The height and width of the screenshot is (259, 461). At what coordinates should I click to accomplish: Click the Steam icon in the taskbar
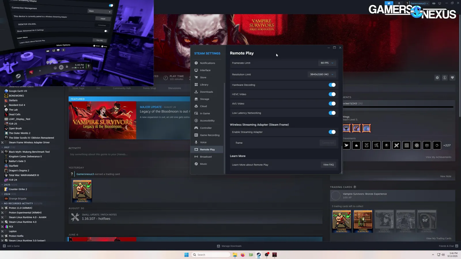pyautogui.click(x=259, y=255)
